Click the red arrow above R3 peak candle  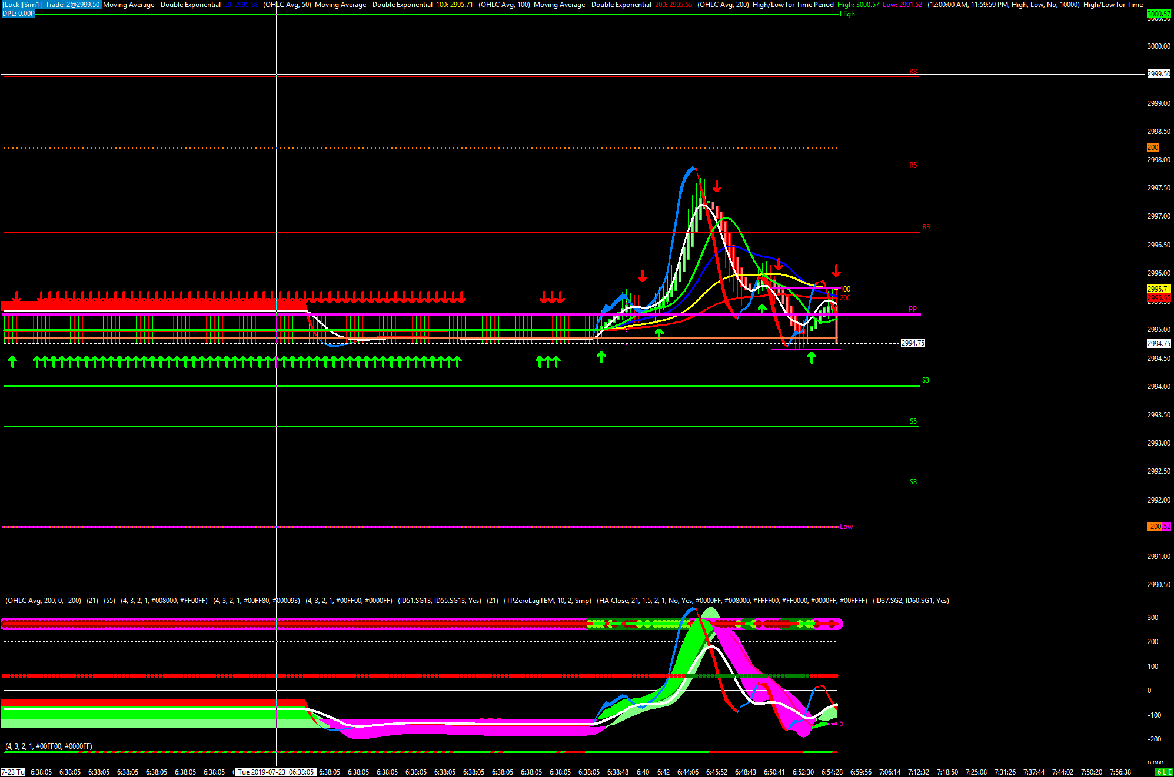pos(717,186)
